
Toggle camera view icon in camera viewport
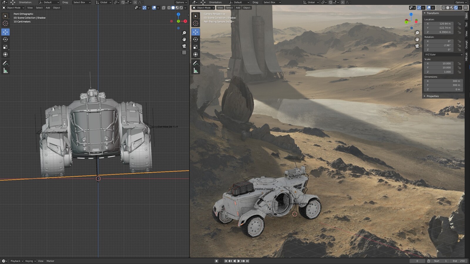click(417, 46)
